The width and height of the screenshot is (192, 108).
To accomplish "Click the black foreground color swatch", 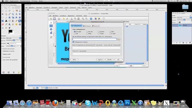I will pyautogui.click(x=10, y=31).
